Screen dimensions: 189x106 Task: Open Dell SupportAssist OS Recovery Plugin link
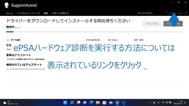27,69
